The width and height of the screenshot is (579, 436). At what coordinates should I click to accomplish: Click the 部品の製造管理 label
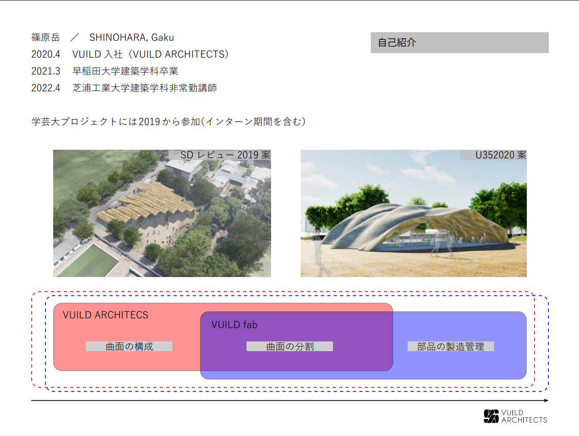pos(451,347)
